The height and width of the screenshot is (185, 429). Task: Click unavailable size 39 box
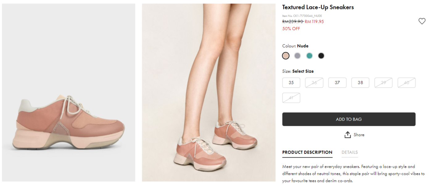(x=383, y=83)
